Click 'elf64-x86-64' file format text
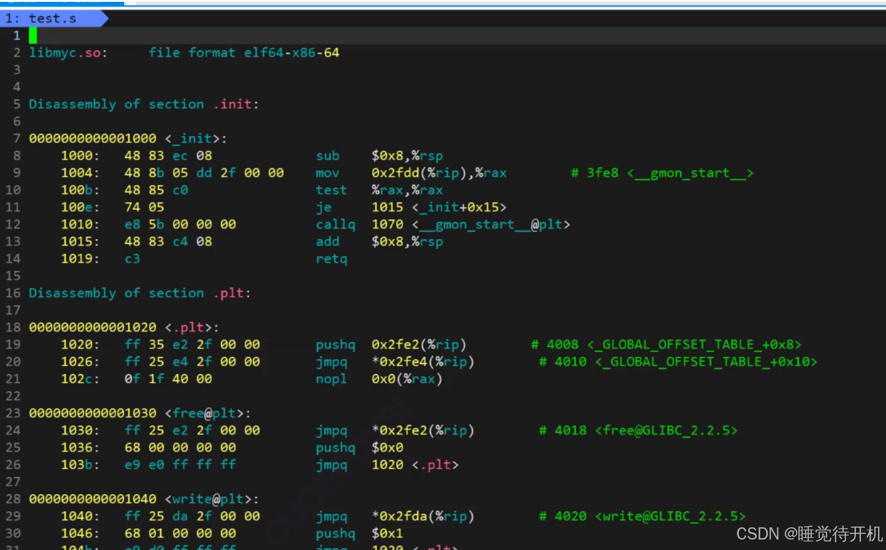The width and height of the screenshot is (886, 550). (x=292, y=53)
